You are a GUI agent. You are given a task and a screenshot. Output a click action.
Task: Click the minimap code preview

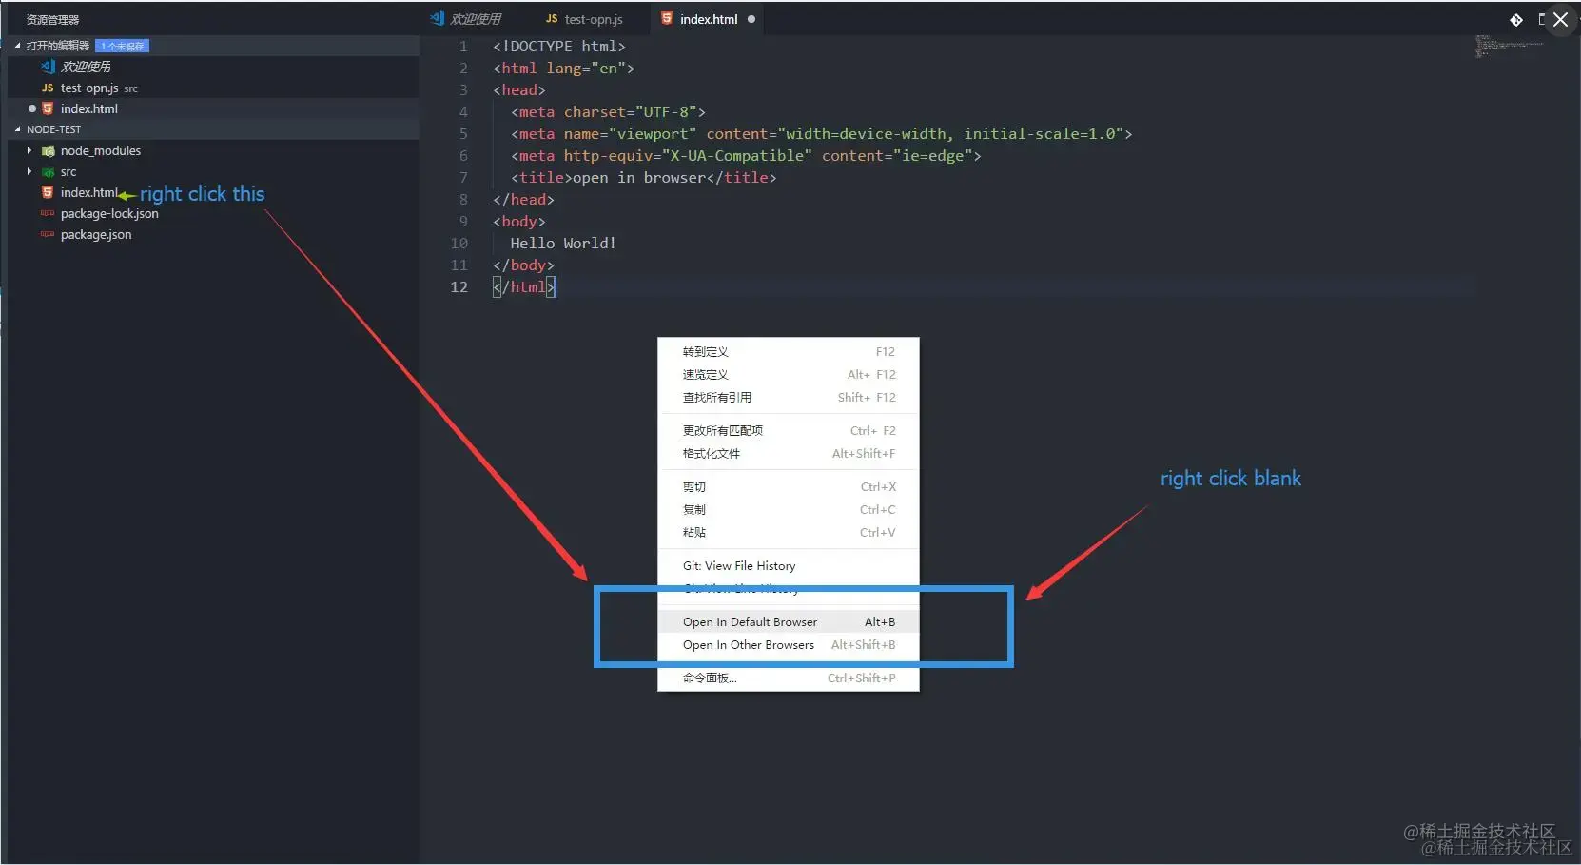[1509, 46]
